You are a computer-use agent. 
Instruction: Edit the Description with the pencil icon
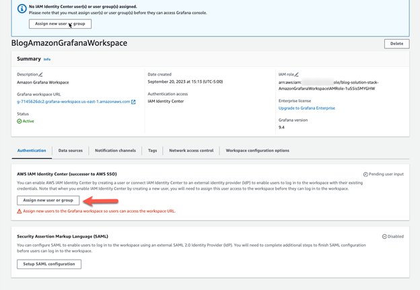(40, 75)
